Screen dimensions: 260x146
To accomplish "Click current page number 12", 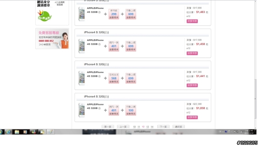I will tap(143, 127).
